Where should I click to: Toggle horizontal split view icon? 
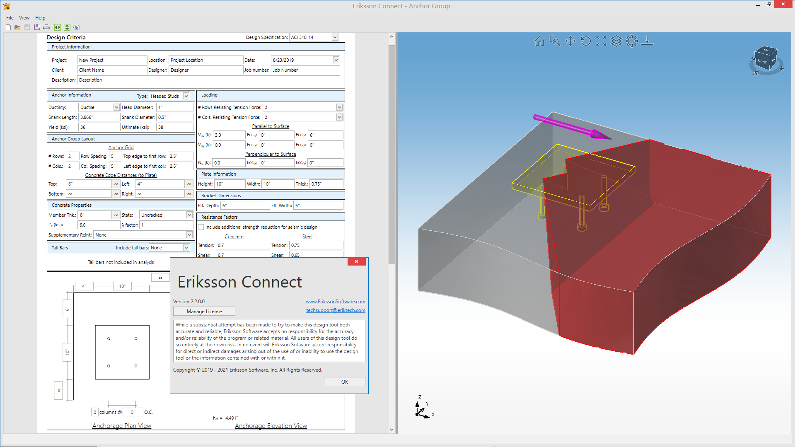58,27
